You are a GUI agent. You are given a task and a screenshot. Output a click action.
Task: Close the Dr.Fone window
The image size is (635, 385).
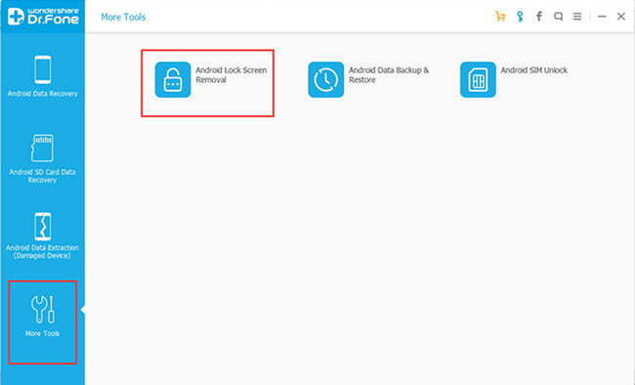pos(620,17)
